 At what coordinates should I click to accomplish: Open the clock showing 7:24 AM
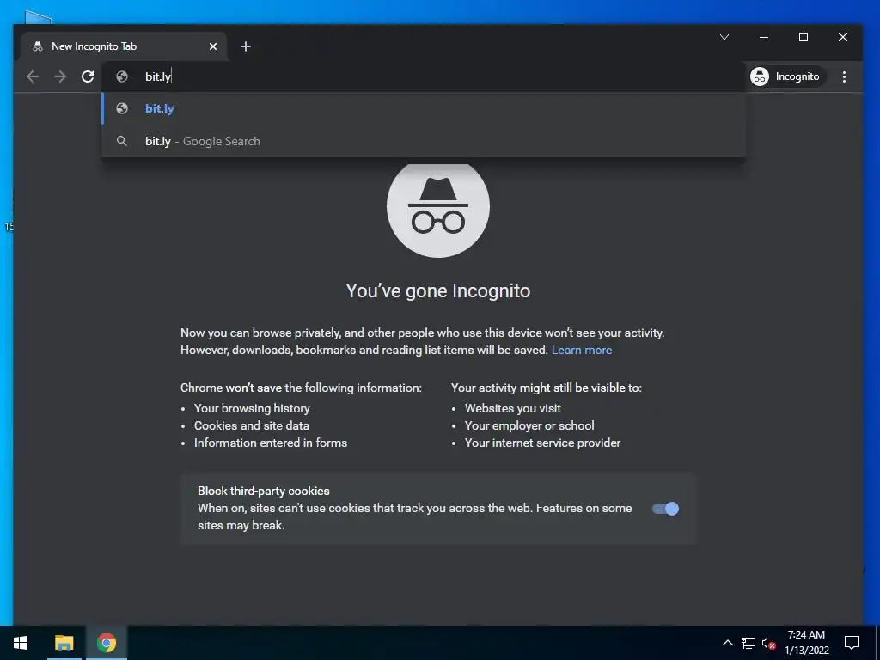pos(806,643)
